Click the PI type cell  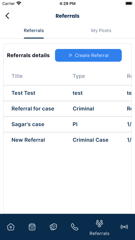point(75,124)
